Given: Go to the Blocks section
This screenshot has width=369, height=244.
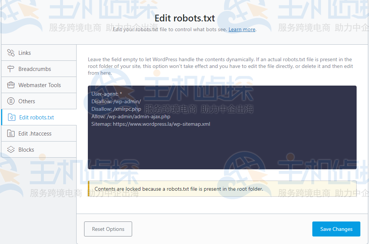Looking at the screenshot, I should [x=26, y=149].
